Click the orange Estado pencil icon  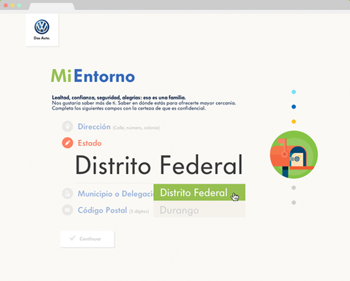(x=68, y=143)
